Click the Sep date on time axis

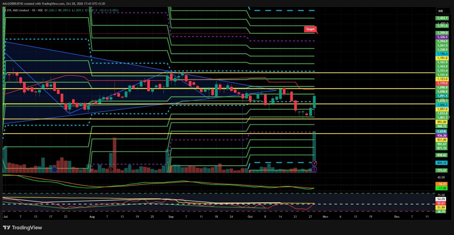pyautogui.click(x=171, y=217)
